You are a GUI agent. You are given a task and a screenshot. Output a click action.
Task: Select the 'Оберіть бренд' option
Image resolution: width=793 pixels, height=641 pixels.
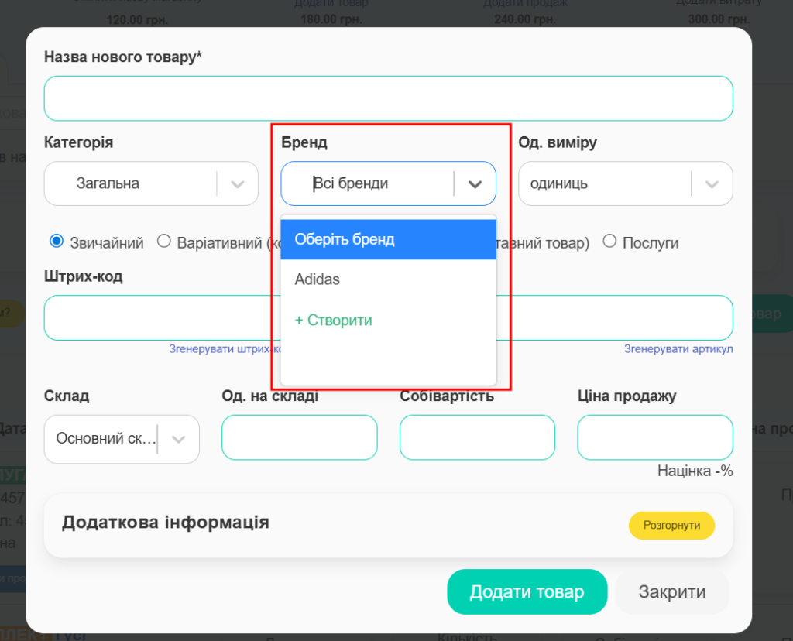pyautogui.click(x=388, y=239)
